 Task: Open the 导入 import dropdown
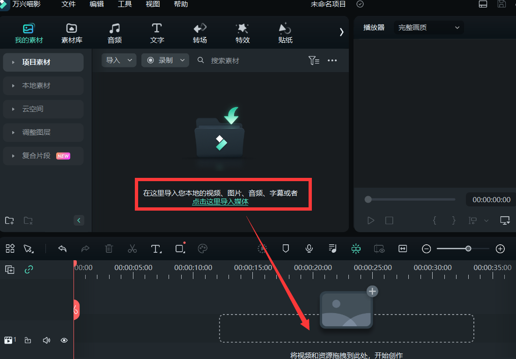point(119,60)
